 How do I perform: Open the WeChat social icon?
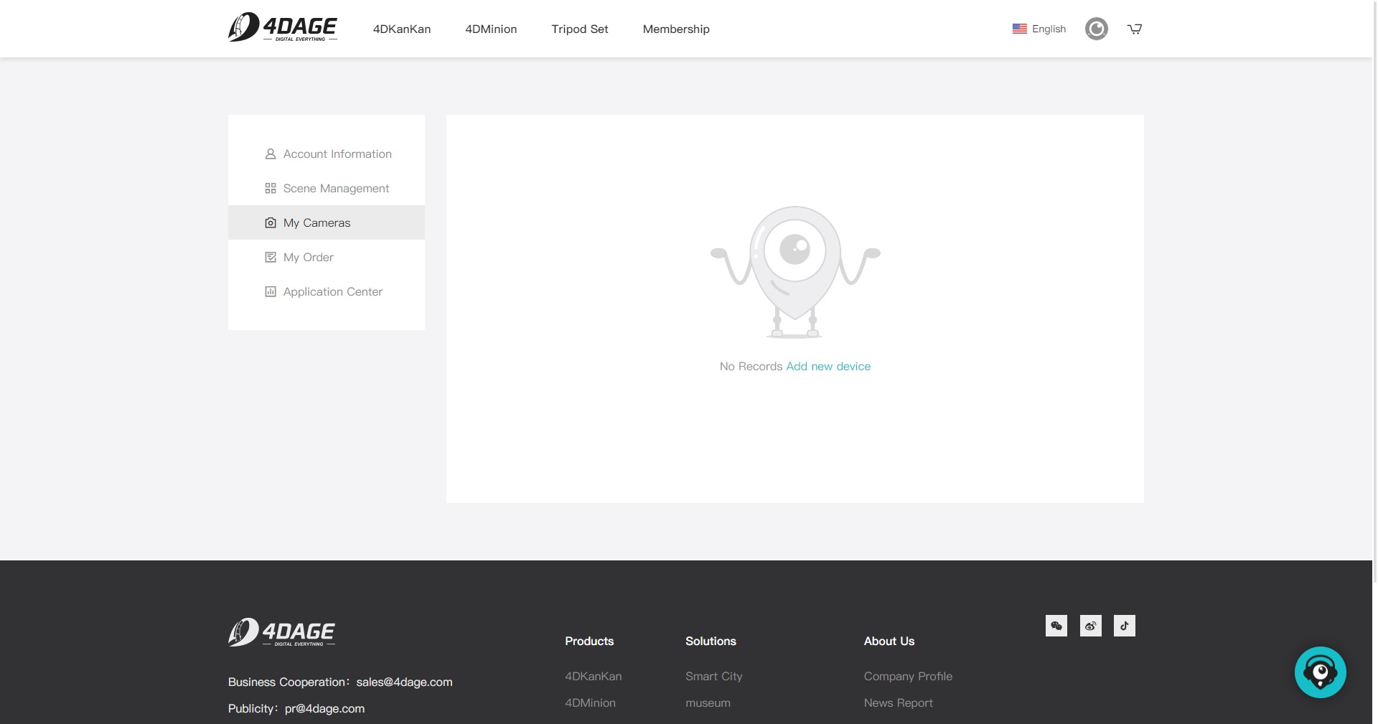pyautogui.click(x=1056, y=626)
